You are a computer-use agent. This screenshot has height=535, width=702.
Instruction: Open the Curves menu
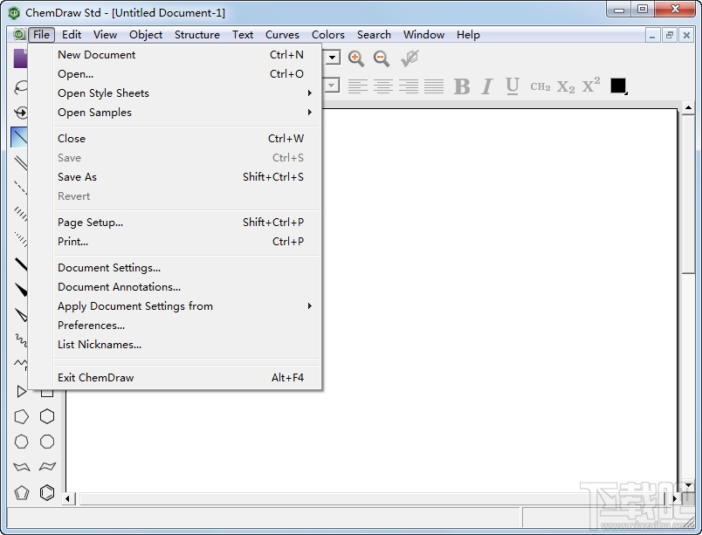coord(282,34)
